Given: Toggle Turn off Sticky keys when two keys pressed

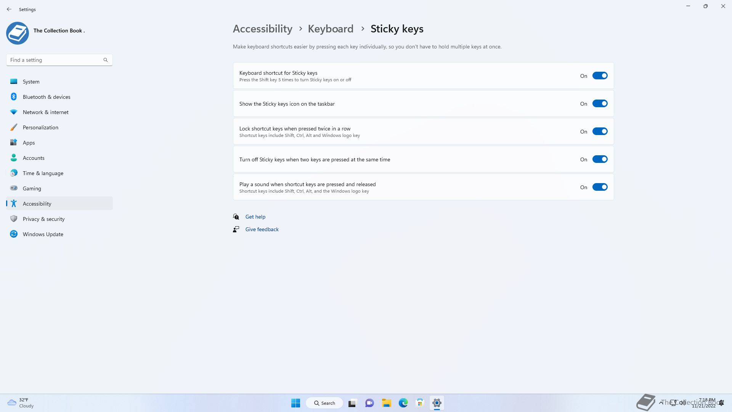Looking at the screenshot, I should pos(600,159).
